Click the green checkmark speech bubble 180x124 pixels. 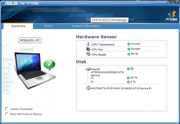[x=49, y=65]
